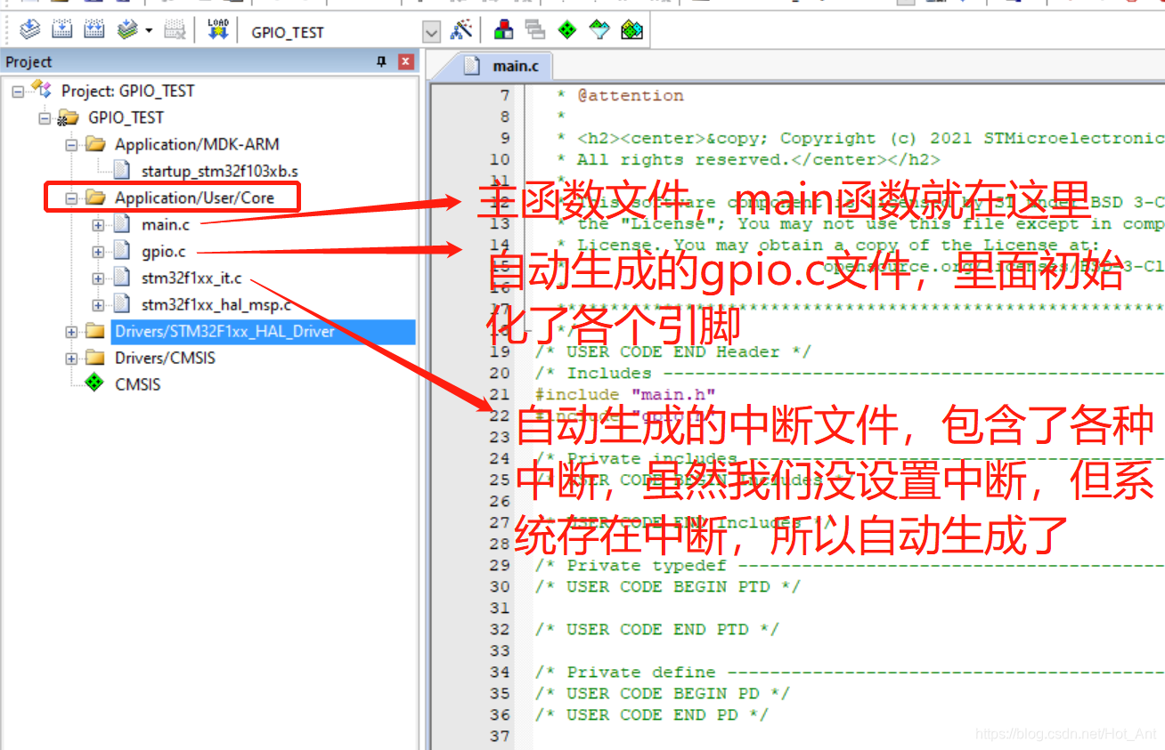
Task: Open the Pack Installer icon
Action: point(631,30)
